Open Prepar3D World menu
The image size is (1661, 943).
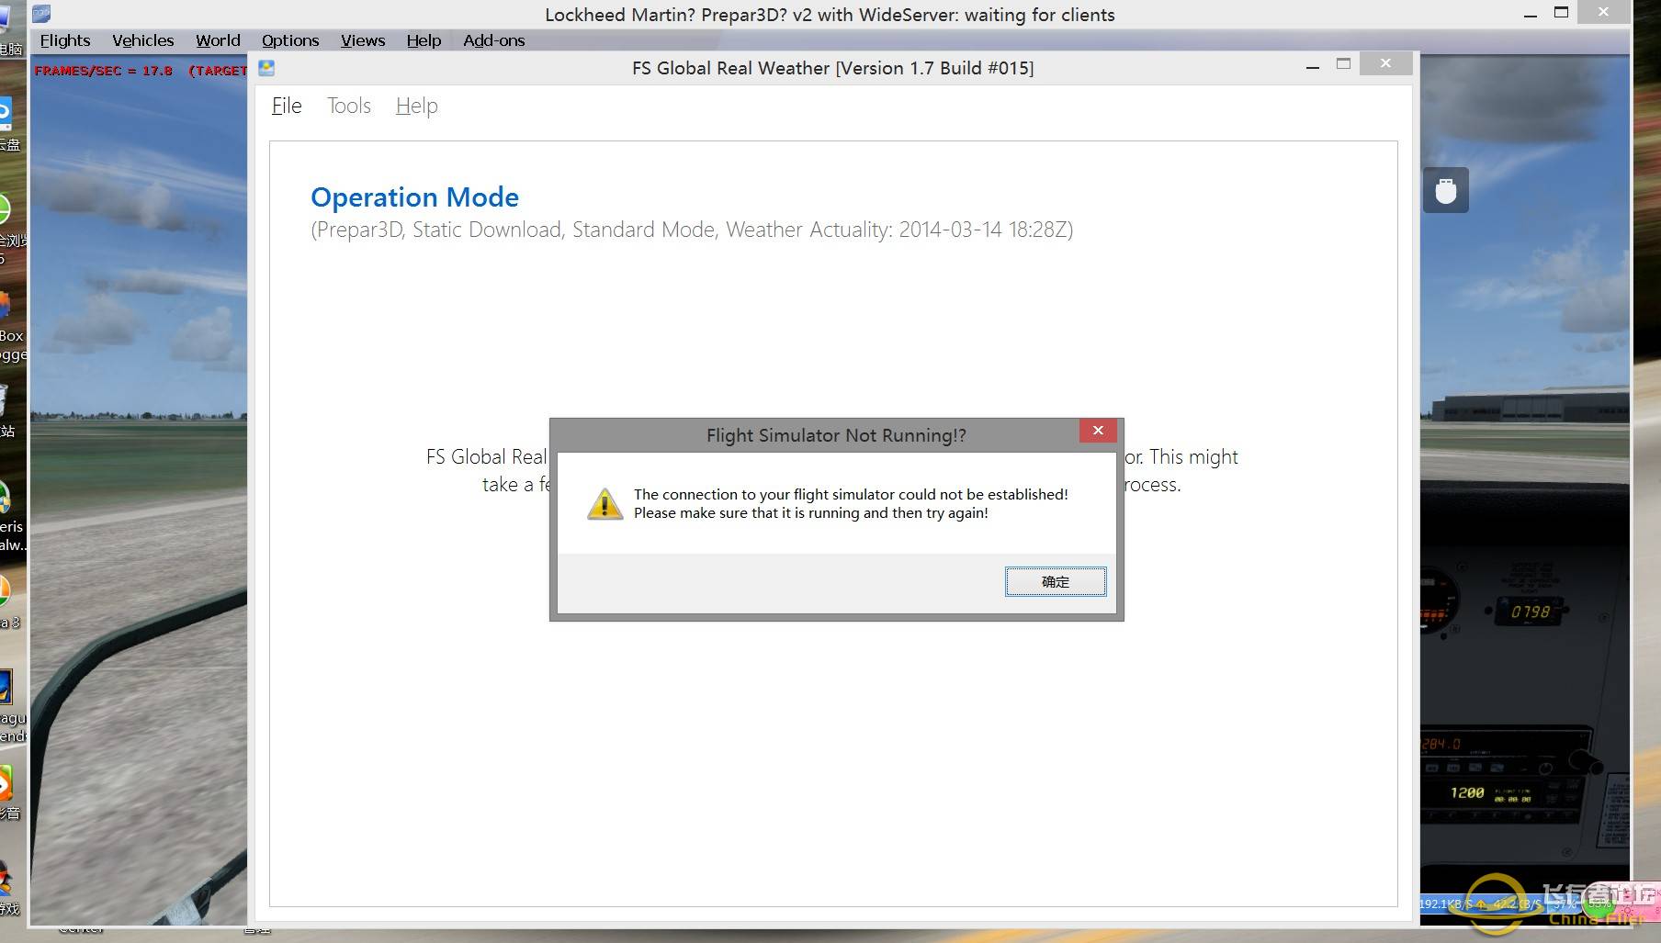(x=218, y=40)
